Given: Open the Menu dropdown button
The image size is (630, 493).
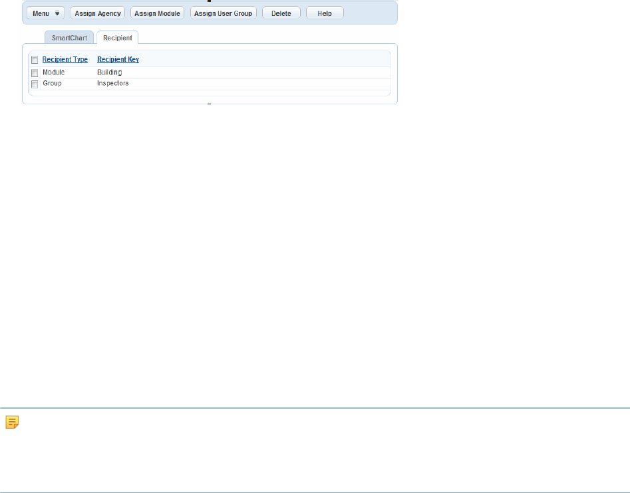Looking at the screenshot, I should click(x=45, y=13).
